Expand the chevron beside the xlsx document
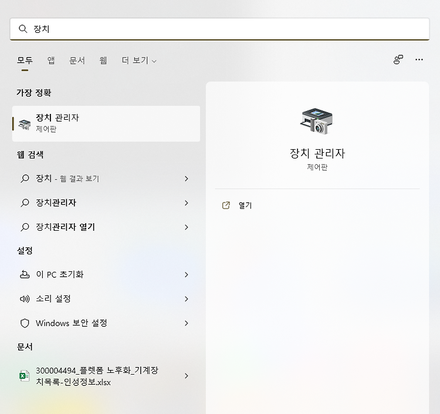The image size is (440, 414). (187, 376)
